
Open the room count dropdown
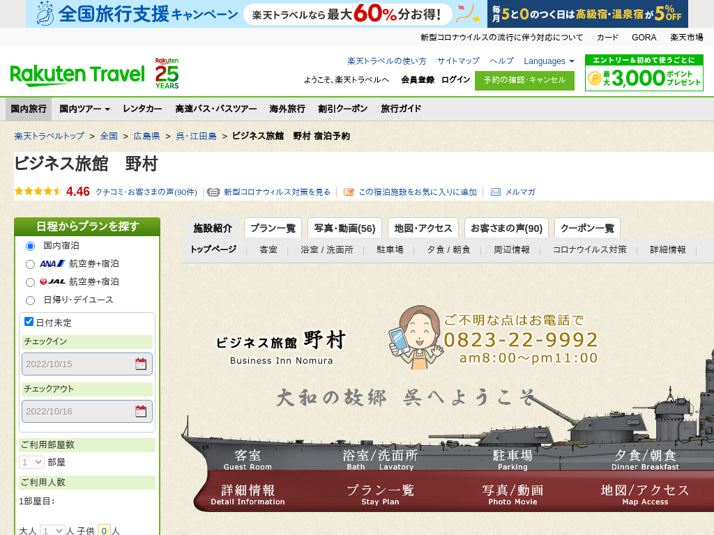pos(31,463)
